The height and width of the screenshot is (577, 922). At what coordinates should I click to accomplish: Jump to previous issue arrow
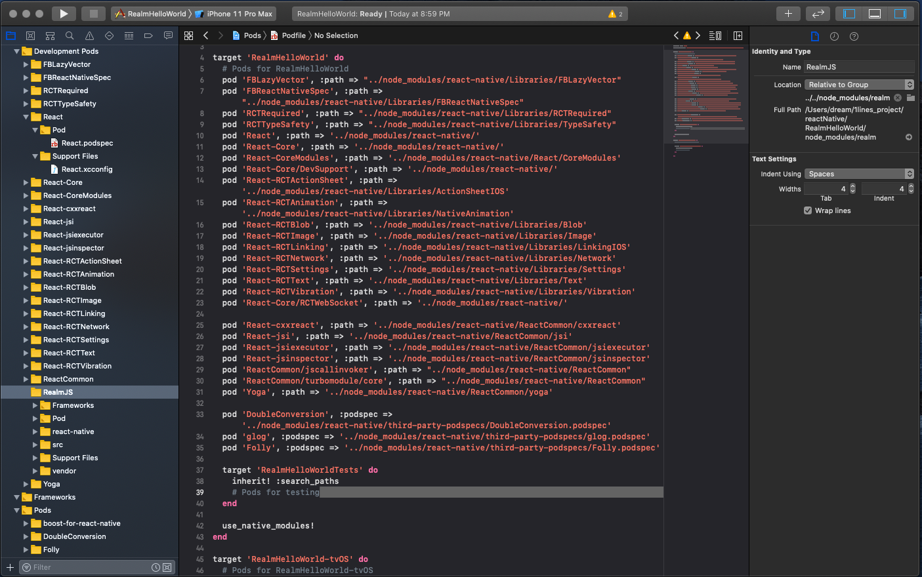[x=677, y=35]
